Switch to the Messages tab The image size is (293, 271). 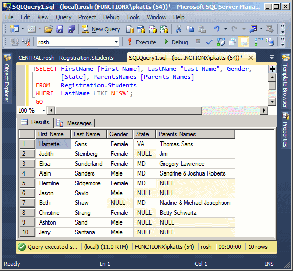[x=74, y=123]
